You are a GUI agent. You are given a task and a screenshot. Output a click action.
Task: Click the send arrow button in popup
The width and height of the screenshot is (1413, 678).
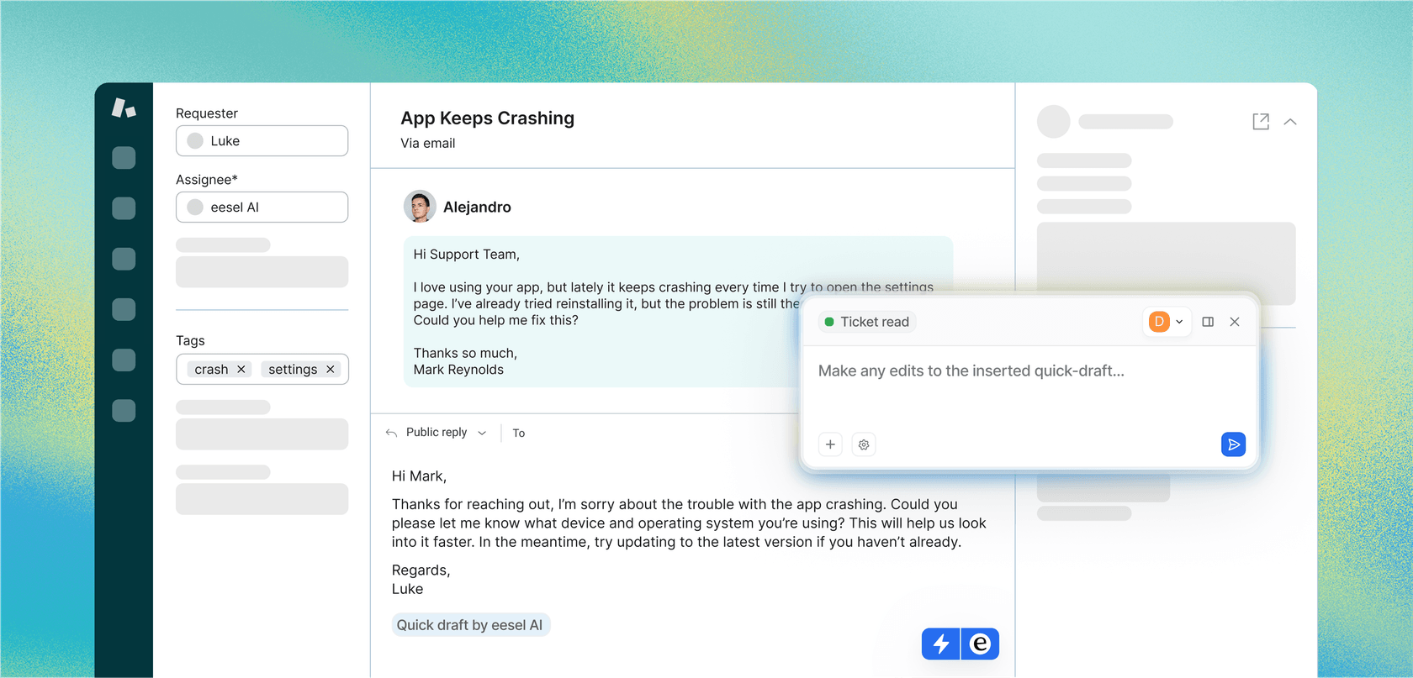[1233, 444]
